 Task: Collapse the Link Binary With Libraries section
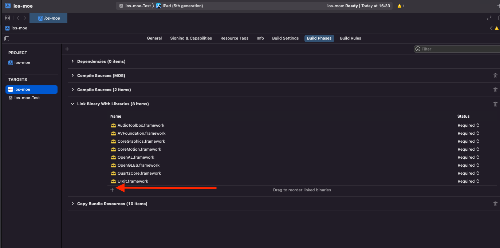tap(72, 104)
